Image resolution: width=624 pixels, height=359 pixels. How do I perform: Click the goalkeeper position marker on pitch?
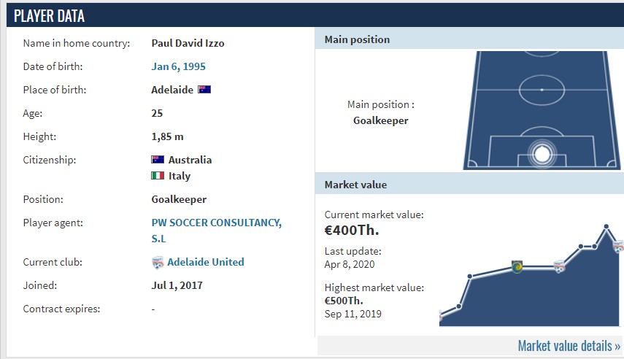tap(542, 154)
